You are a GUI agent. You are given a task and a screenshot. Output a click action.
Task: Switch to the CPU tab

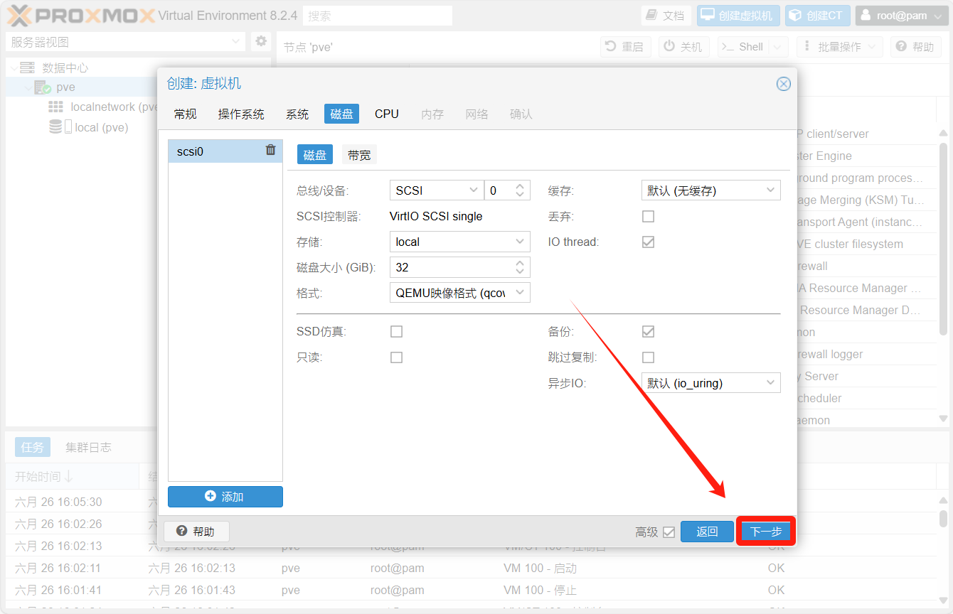click(386, 114)
